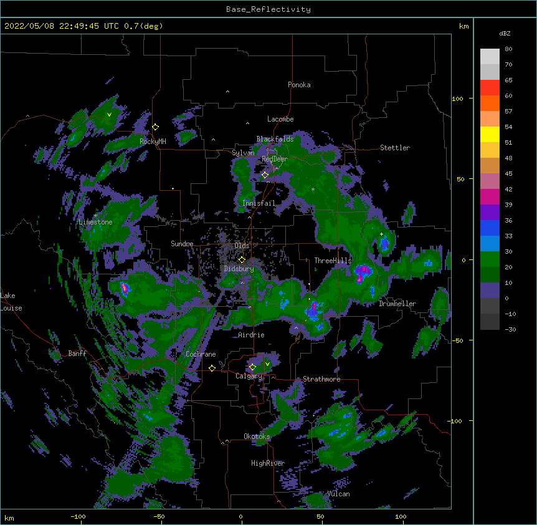Click the yellow diamond marker inside Calgary
The height and width of the screenshot is (525, 537).
point(252,367)
